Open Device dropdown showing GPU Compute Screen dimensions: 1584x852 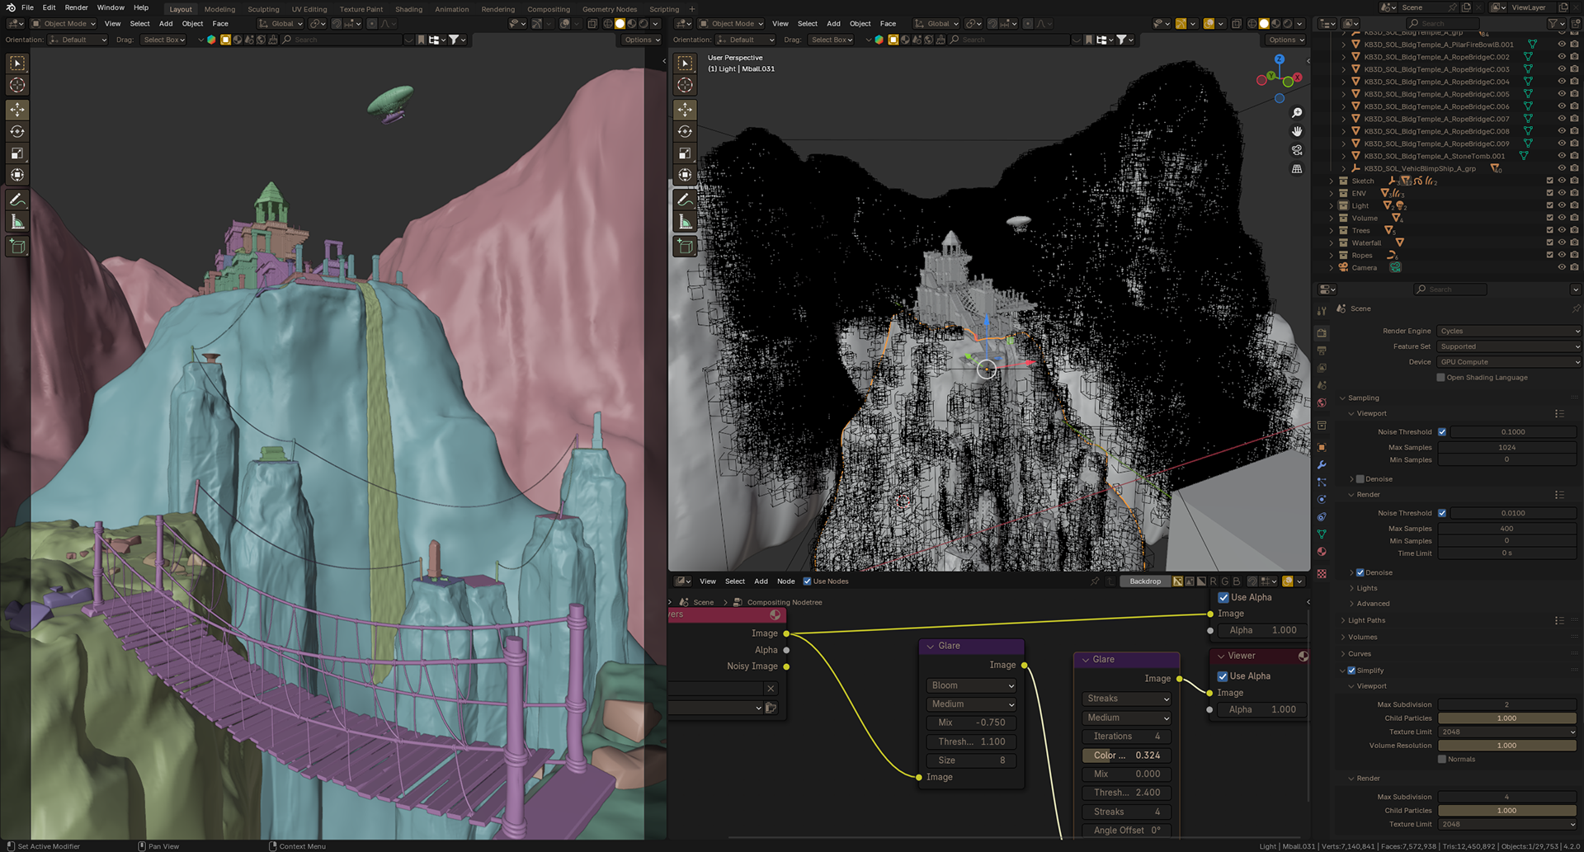click(1509, 362)
